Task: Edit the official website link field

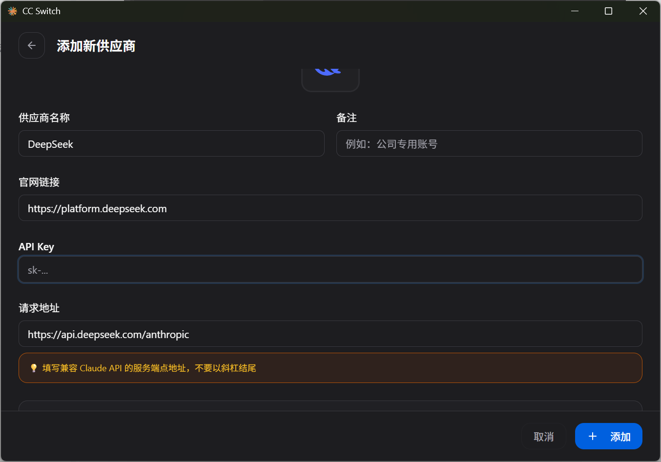Action: [330, 208]
